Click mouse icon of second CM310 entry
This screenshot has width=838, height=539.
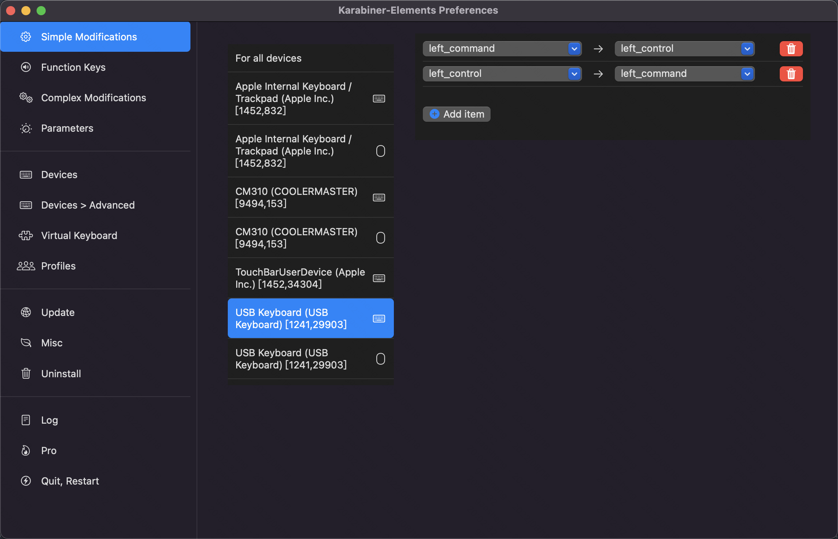381,238
